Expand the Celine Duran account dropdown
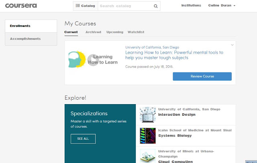Screen dimensions: 257x163 click(x=222, y=5)
